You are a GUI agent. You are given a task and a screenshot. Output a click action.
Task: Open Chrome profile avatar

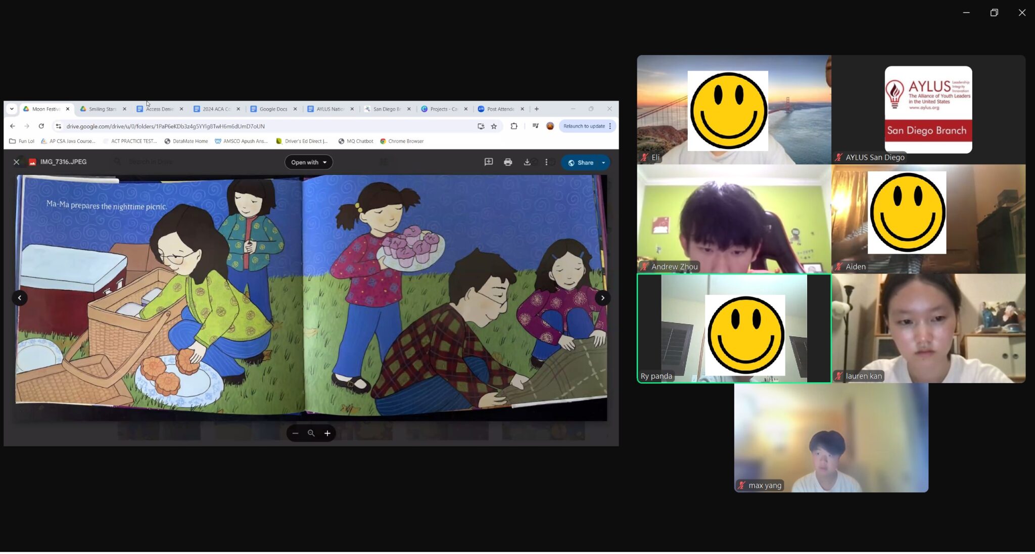click(550, 126)
